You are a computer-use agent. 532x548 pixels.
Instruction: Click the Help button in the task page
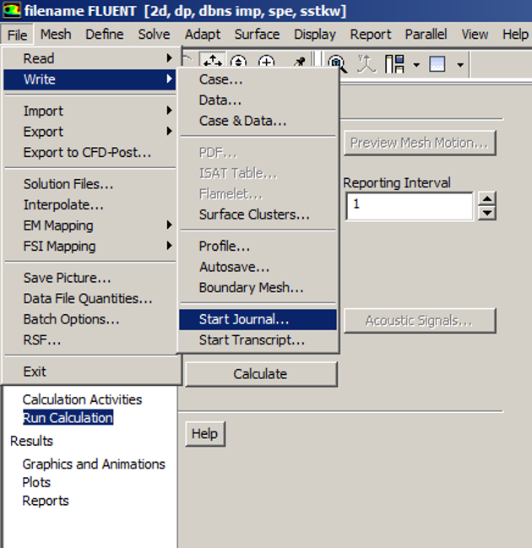204,434
